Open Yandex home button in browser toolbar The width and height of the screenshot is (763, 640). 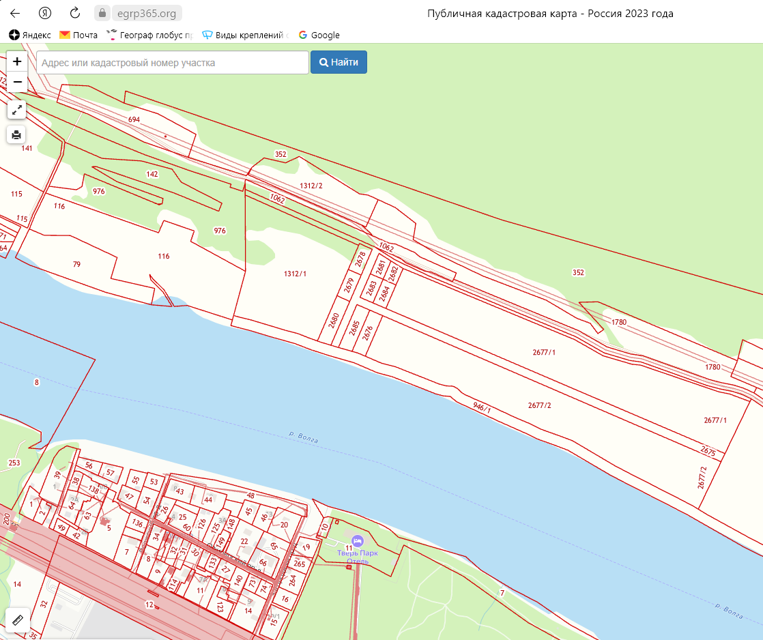point(45,13)
